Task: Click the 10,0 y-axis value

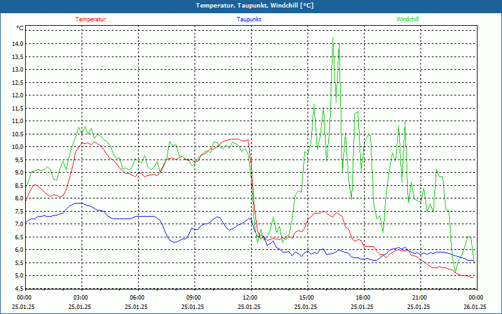Action: tap(18, 147)
